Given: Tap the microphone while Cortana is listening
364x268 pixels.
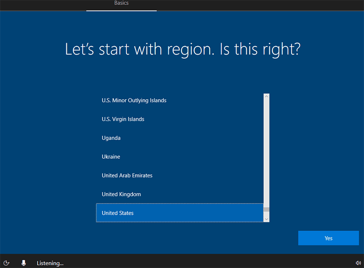Looking at the screenshot, I should coord(24,263).
